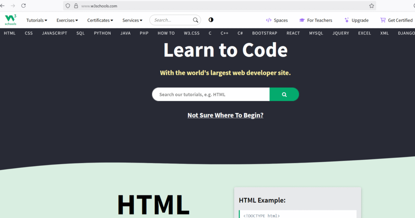The height and width of the screenshot is (218, 415).
Task: Click the world's largest web developer site tagline
Action: (225, 73)
